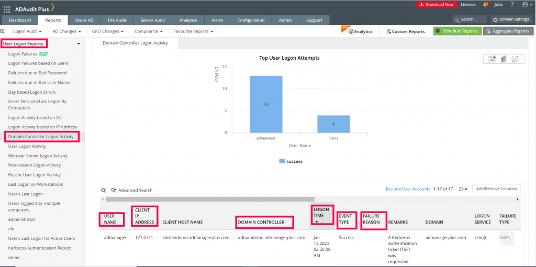Screen dimensions: 536x267
Task: Click the search icon left of Logon Audit
Action: coord(3,31)
